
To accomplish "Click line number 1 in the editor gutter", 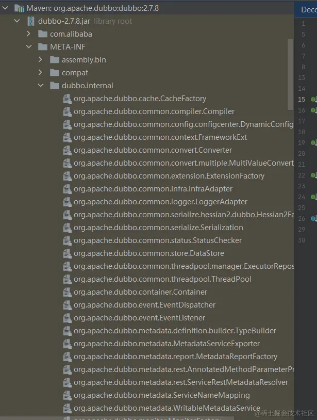I will [303, 24].
